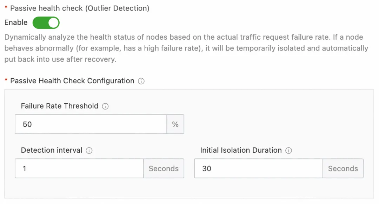The image size is (379, 204).
Task: Show info icon for Initial Isolation Duration
Action: coord(288,151)
